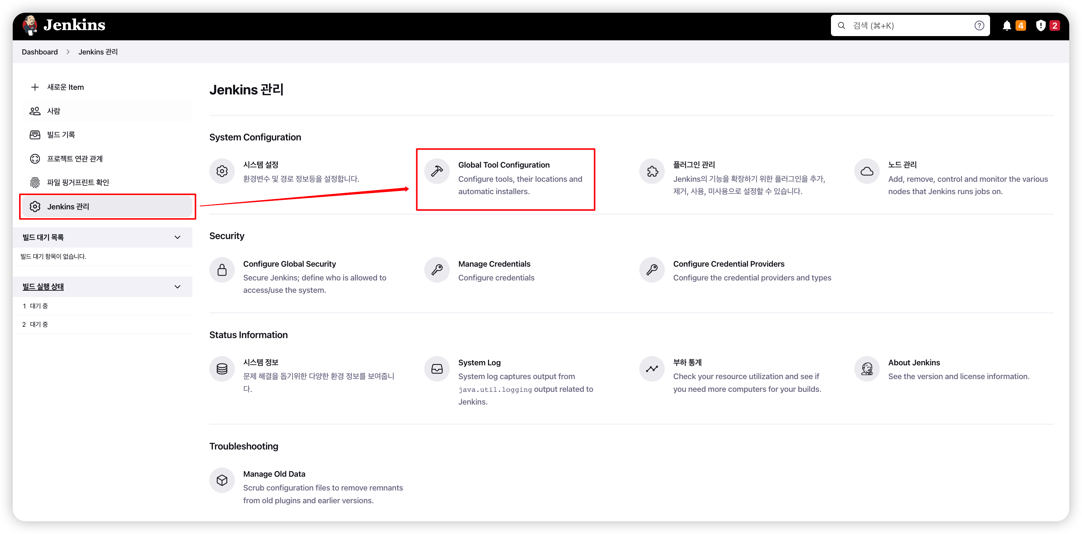Image resolution: width=1082 pixels, height=534 pixels.
Task: Click the Manage Old Data cube icon
Action: point(222,480)
